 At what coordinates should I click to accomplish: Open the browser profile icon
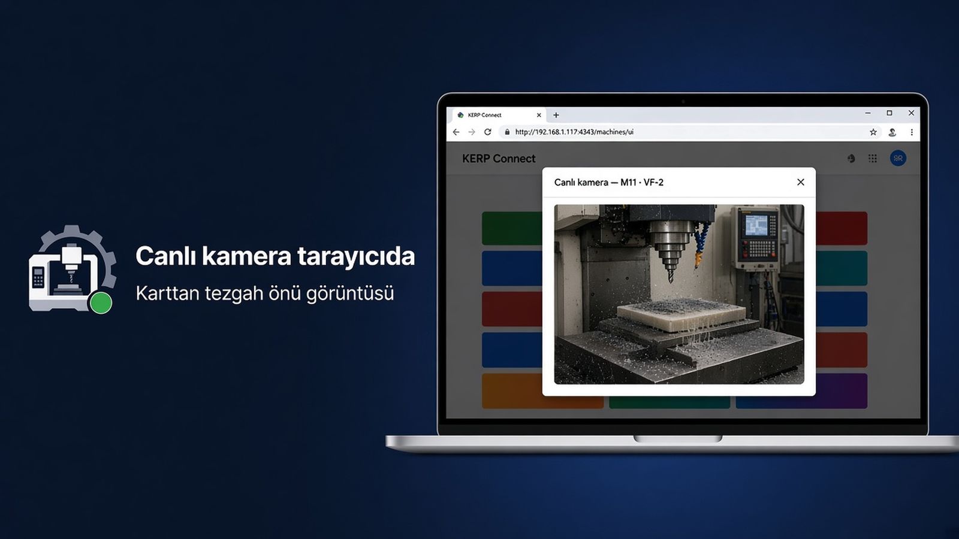coord(892,132)
